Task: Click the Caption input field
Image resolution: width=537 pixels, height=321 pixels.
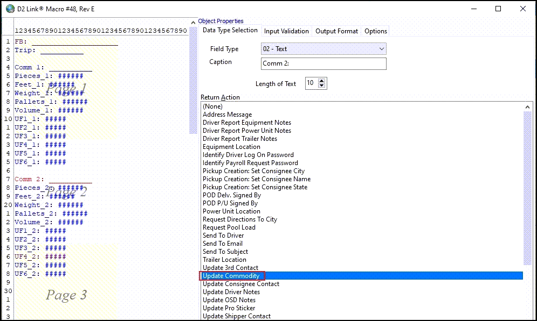Action: [323, 64]
